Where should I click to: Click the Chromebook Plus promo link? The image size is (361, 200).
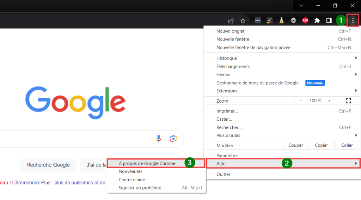tap(59, 182)
